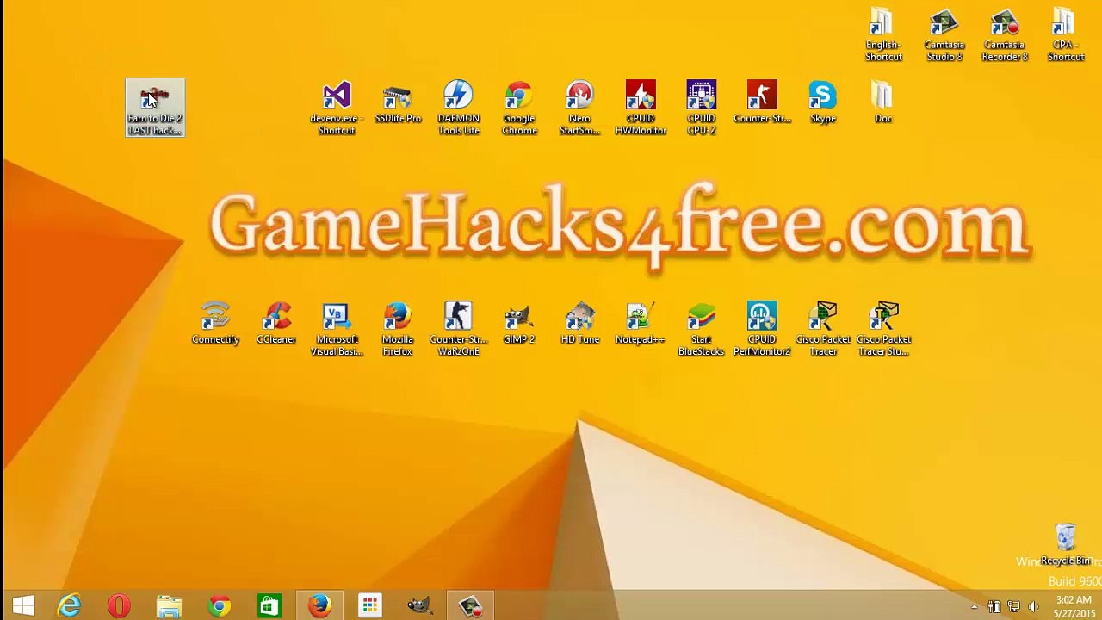
Task: Click the SSDlife Pro desktop icon
Action: [x=398, y=103]
